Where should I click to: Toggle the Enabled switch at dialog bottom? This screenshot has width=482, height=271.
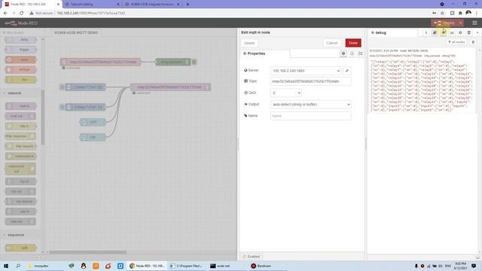point(252,257)
